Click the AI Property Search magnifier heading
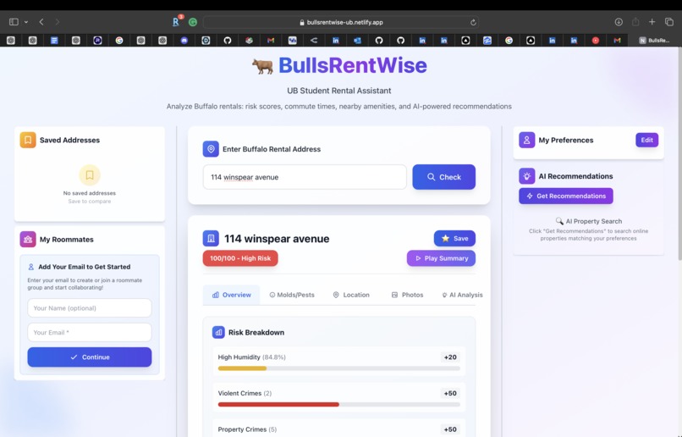682x437 pixels. [588, 221]
